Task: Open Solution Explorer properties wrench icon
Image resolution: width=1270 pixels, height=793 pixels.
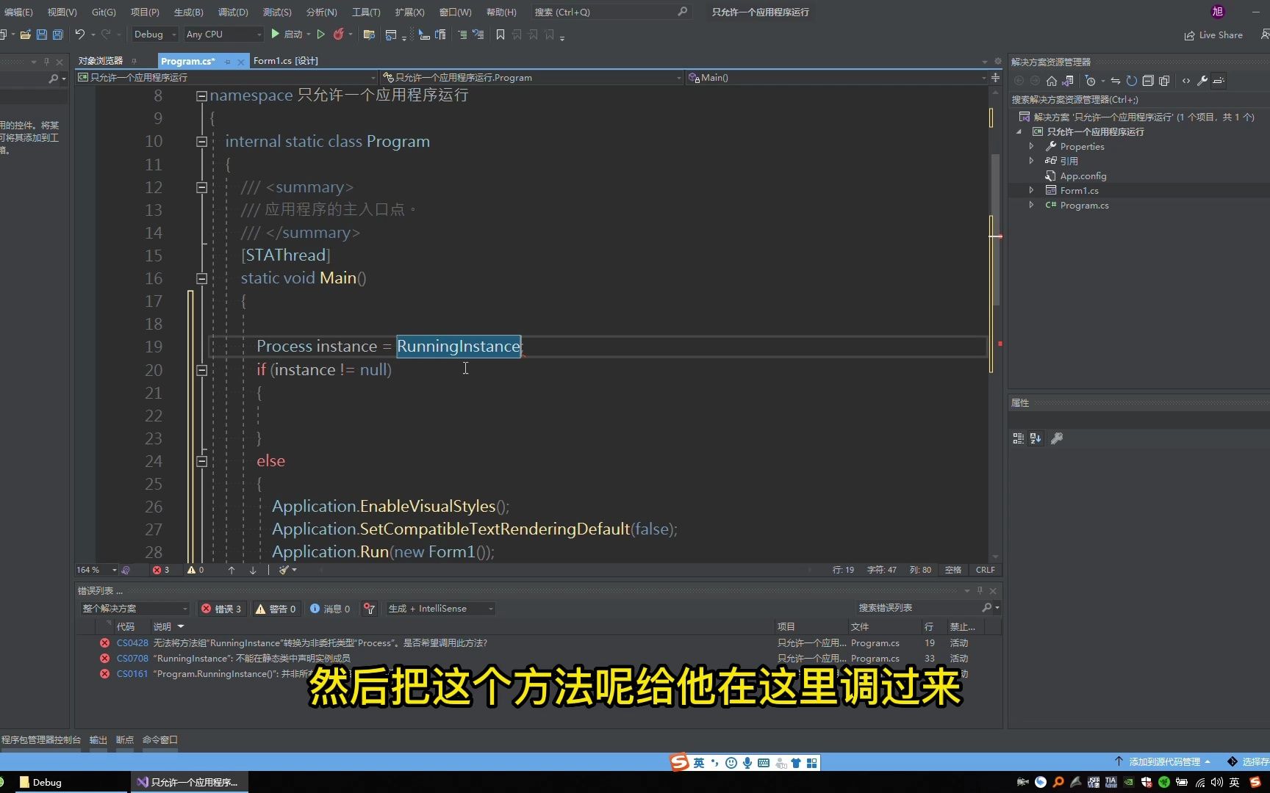Action: click(1202, 82)
